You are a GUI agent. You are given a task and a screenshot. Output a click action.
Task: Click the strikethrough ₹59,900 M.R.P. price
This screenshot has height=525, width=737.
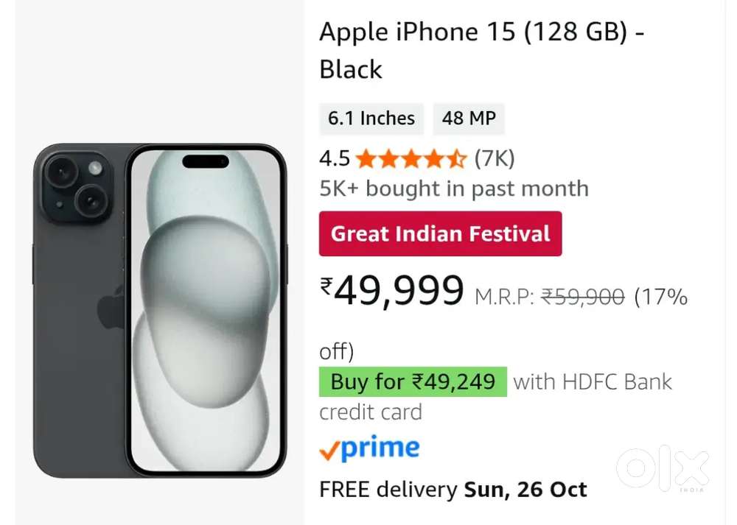584,297
